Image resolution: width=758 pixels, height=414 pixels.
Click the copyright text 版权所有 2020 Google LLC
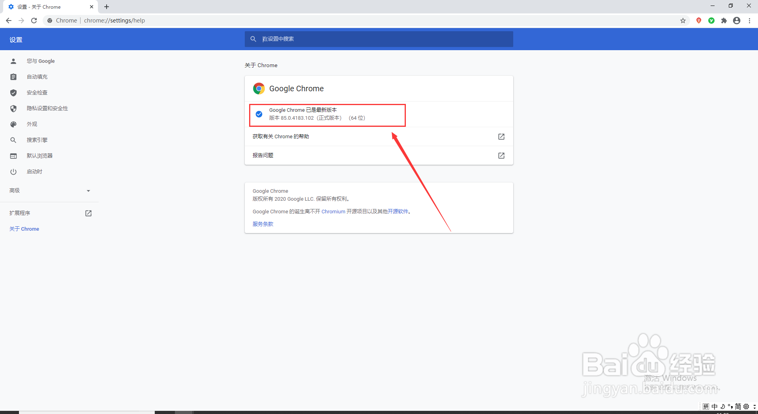tap(283, 199)
